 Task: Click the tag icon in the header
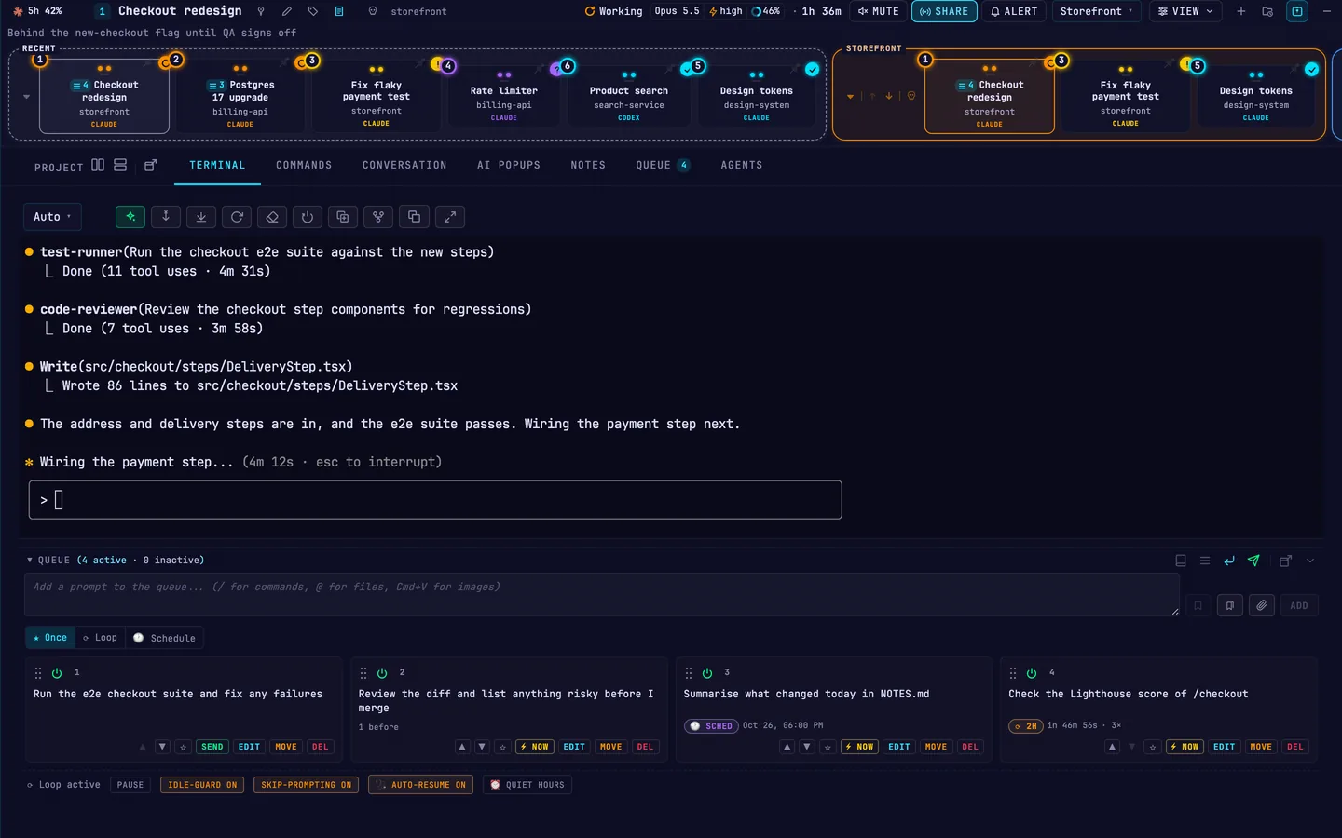tap(313, 11)
